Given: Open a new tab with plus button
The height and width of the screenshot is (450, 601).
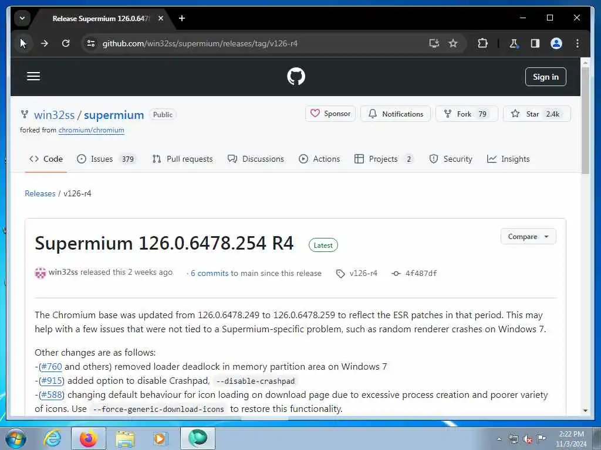Looking at the screenshot, I should pyautogui.click(x=182, y=18).
